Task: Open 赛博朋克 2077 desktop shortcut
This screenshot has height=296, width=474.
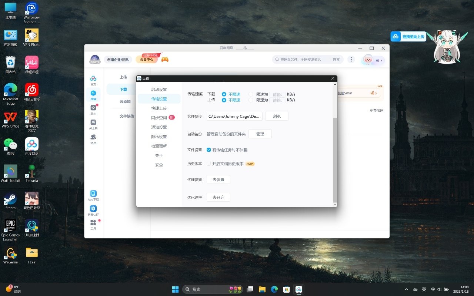Action: point(32,121)
